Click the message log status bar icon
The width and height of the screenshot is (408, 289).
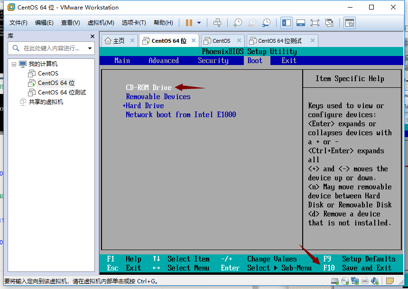pos(390,281)
